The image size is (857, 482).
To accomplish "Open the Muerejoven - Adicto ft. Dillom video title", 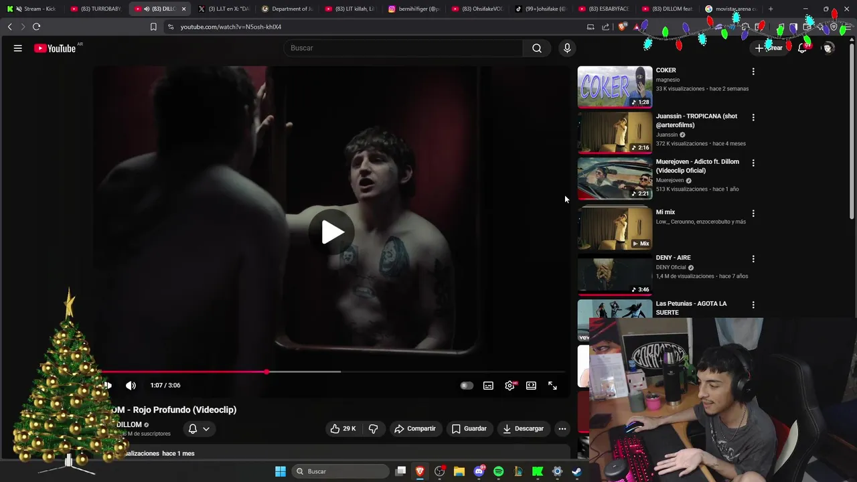I will [697, 166].
